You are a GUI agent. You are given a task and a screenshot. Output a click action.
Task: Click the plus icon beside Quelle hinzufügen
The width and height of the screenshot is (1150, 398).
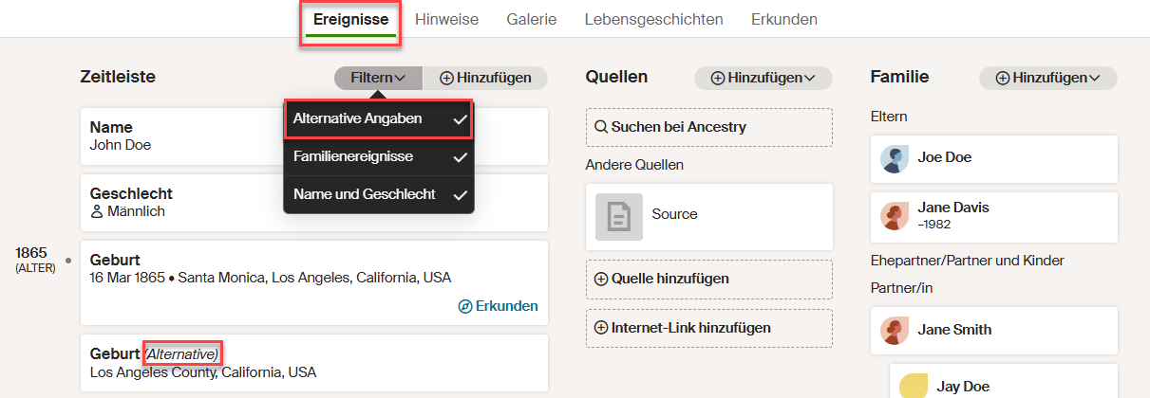[601, 279]
